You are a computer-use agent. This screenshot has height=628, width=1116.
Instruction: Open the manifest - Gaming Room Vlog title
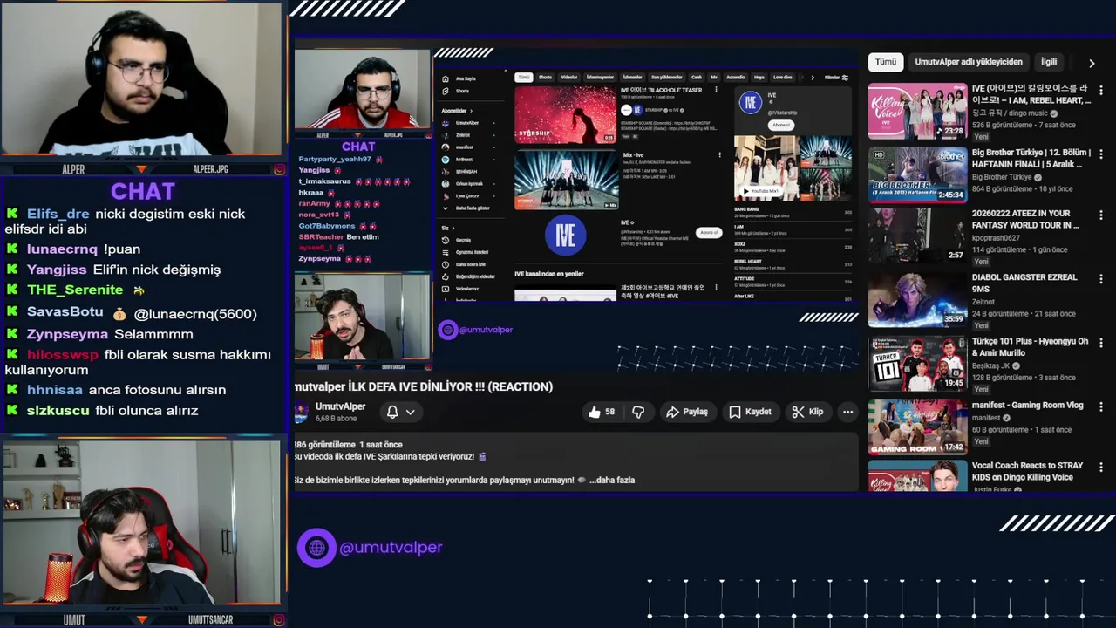pyautogui.click(x=1028, y=405)
